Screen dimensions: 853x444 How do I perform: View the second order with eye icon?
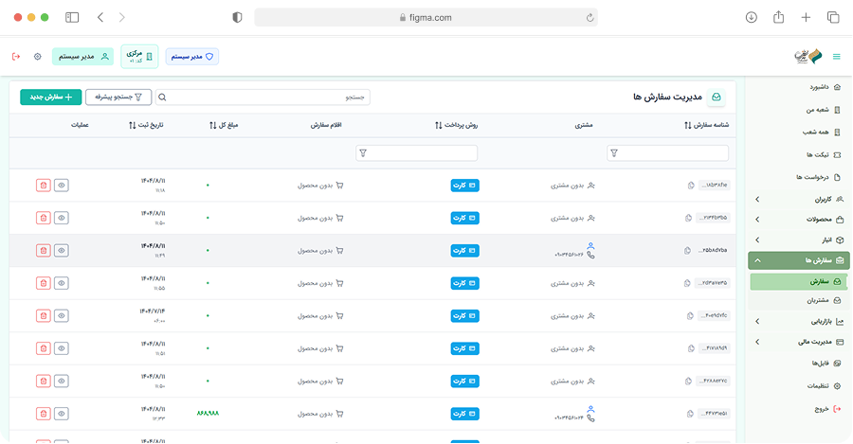pyautogui.click(x=62, y=218)
